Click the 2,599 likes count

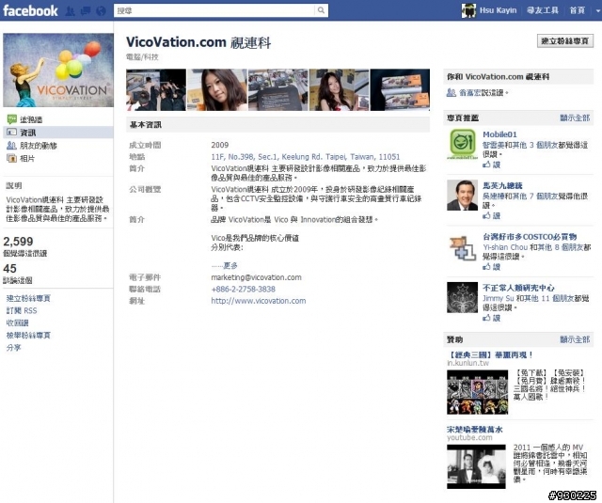click(x=18, y=242)
